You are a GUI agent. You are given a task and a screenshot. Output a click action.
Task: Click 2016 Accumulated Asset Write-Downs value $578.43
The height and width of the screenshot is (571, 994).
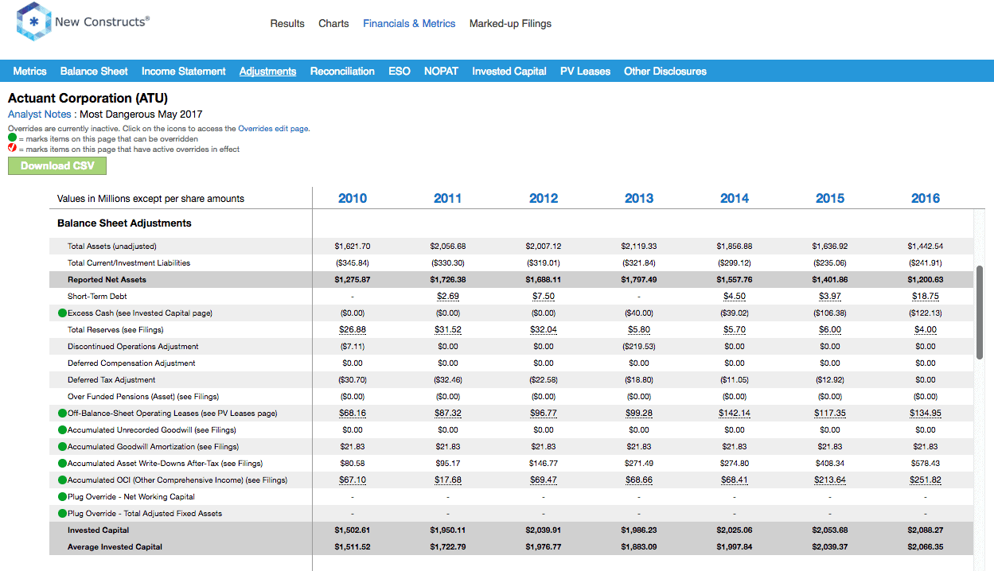coord(926,464)
